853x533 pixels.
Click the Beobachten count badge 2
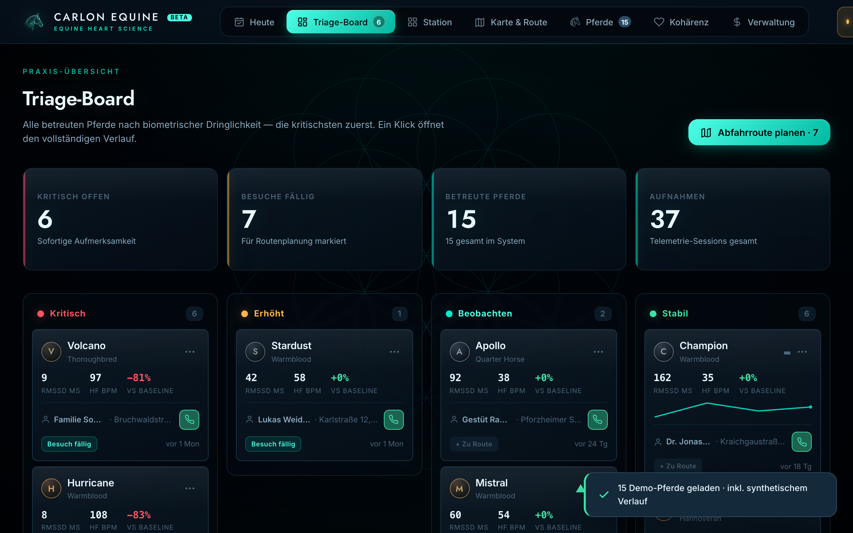coord(602,313)
